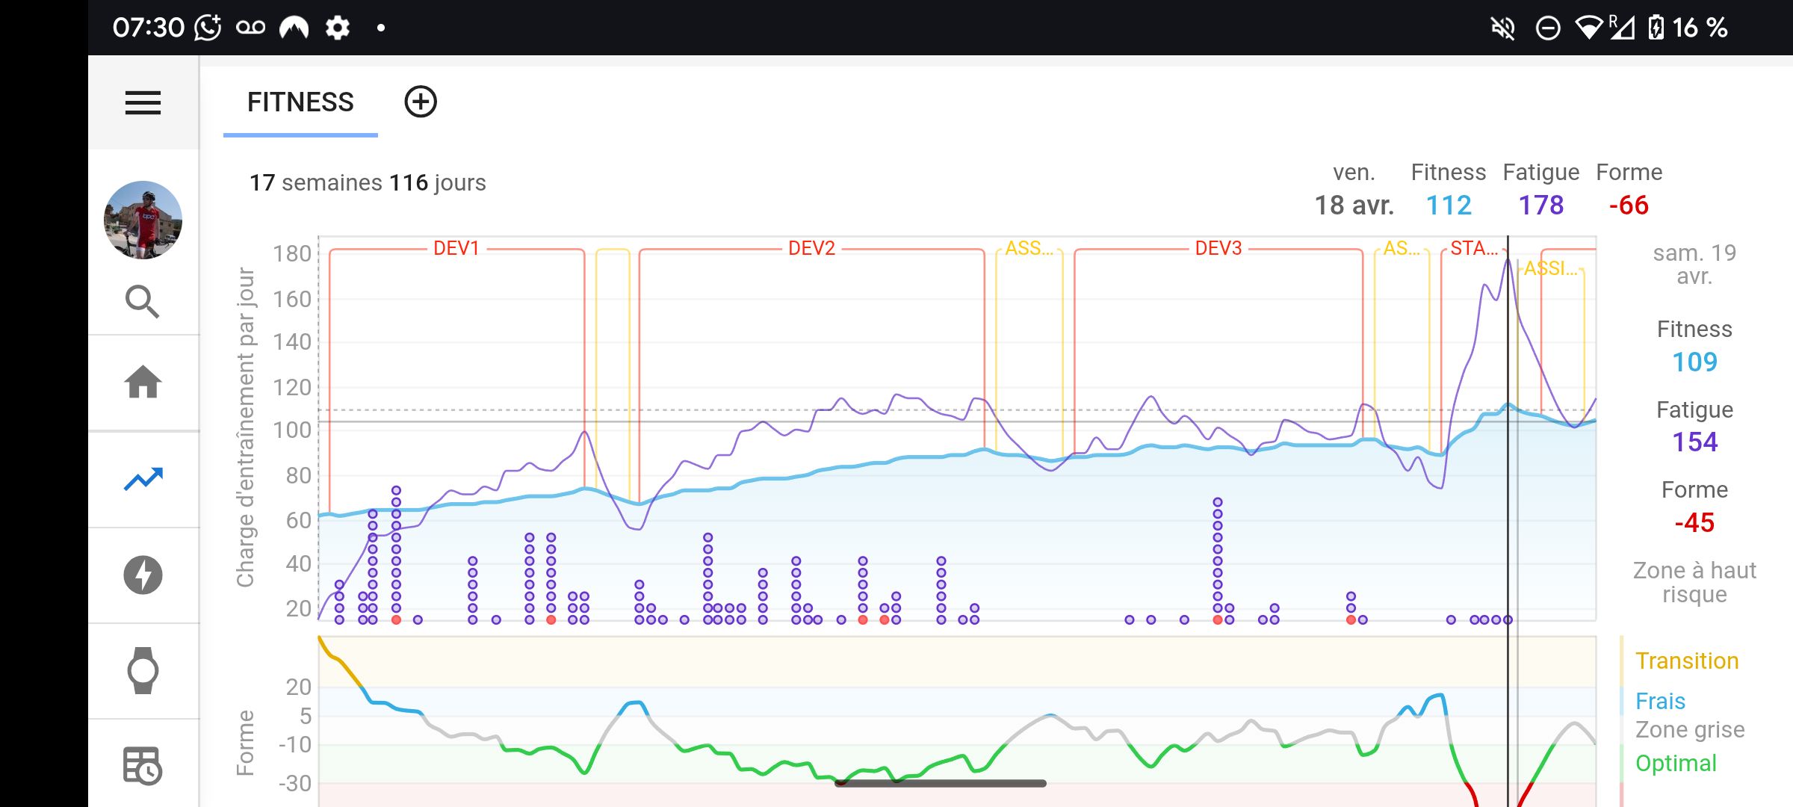Select the fitness trend chart icon
This screenshot has width=1793, height=807.
click(143, 479)
